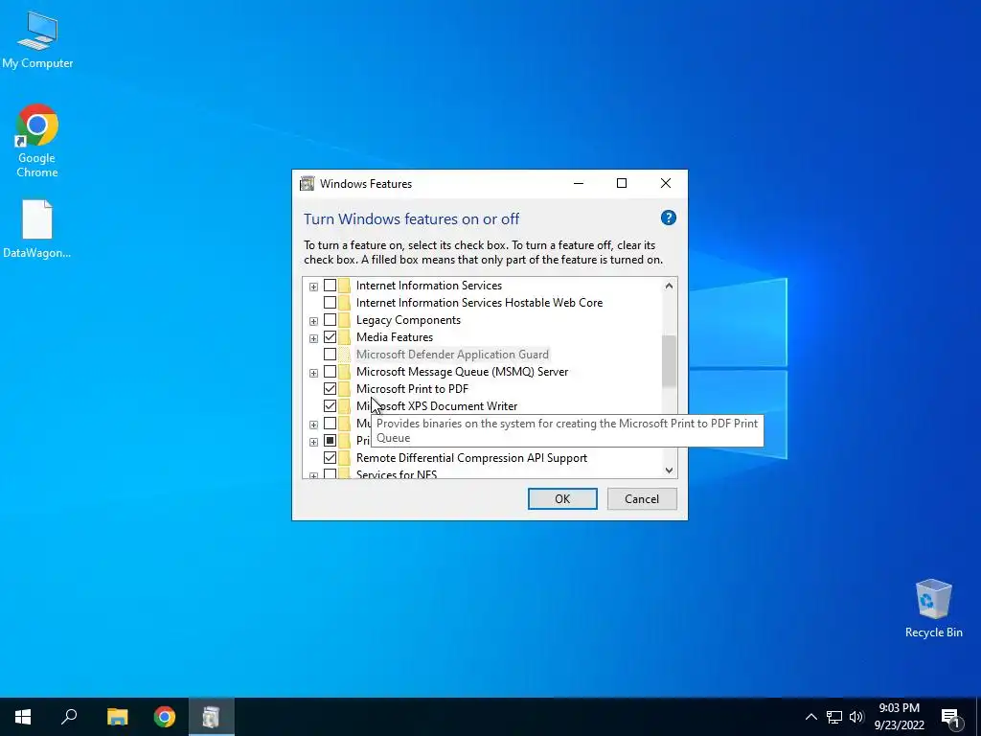Viewport: 981px width, 736px height.
Task: Open the Google Chrome desktop shortcut
Action: [x=37, y=140]
